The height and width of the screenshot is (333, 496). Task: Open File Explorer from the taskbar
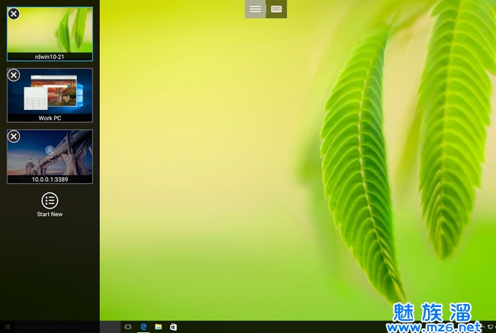coord(158,327)
